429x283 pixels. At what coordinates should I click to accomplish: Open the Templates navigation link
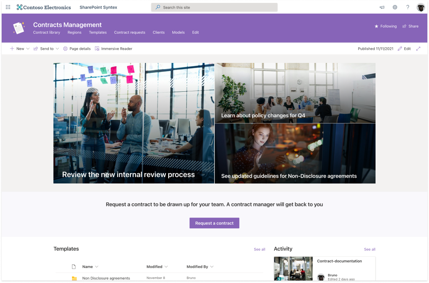point(97,32)
